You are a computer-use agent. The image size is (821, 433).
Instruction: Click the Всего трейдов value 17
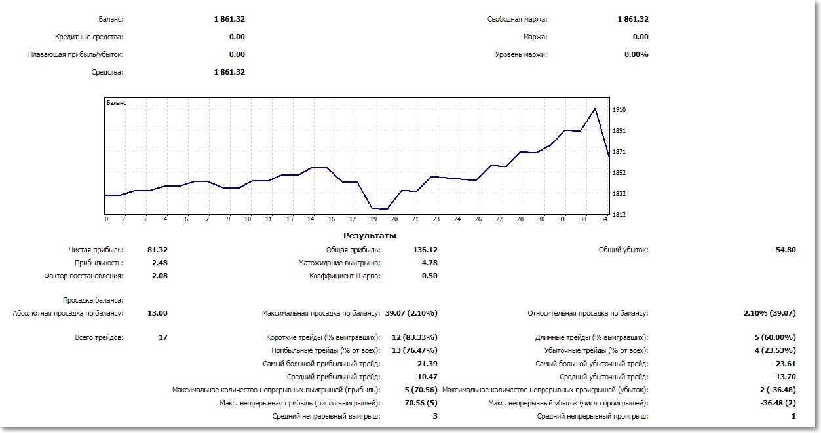coord(163,337)
